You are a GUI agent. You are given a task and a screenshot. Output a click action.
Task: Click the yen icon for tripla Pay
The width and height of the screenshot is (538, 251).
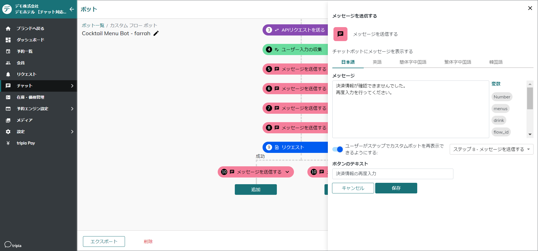[8, 143]
